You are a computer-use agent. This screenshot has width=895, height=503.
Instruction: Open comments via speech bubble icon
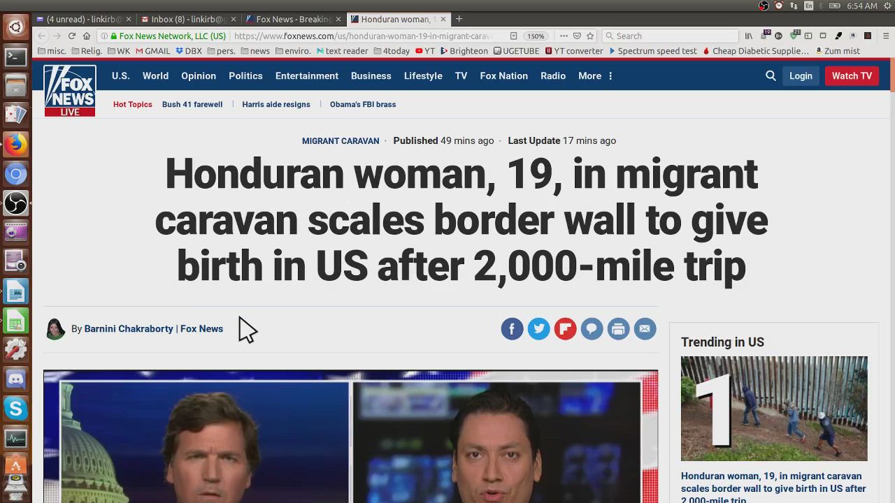[x=592, y=328]
